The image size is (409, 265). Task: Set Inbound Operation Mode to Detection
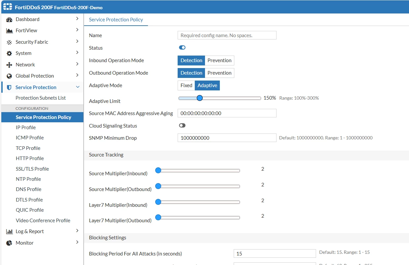pyautogui.click(x=191, y=60)
